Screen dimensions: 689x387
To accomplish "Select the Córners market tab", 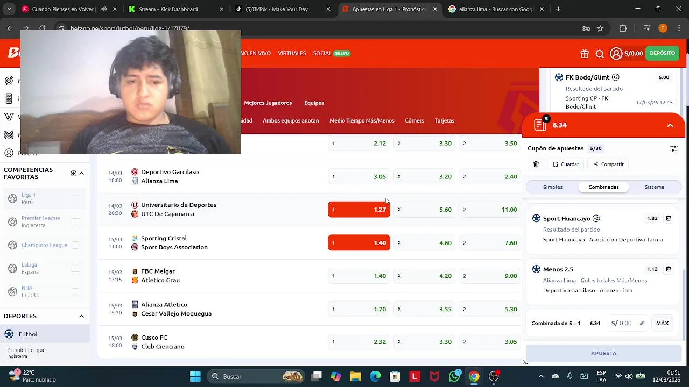I will coord(414,120).
